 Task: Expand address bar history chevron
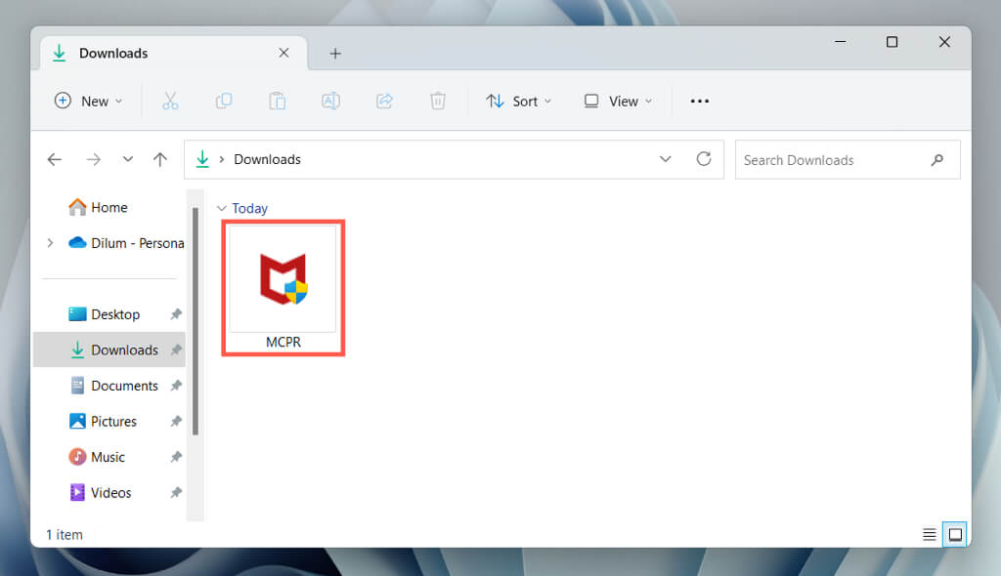(x=665, y=159)
